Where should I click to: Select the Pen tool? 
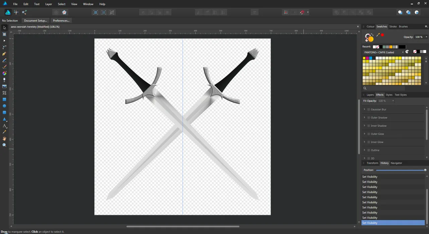pyautogui.click(x=4, y=54)
